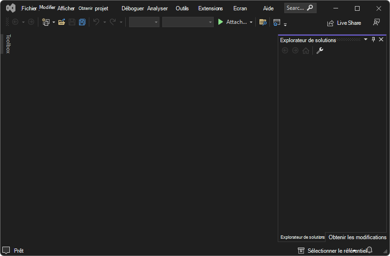Click the Attach... button label
This screenshot has height=256, width=390.
(x=236, y=22)
